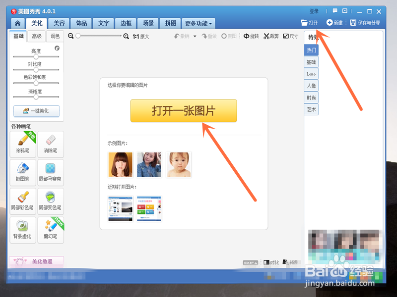The width and height of the screenshot is (397, 297).
Task: Switch to the 美化 tab
Action: coord(37,23)
